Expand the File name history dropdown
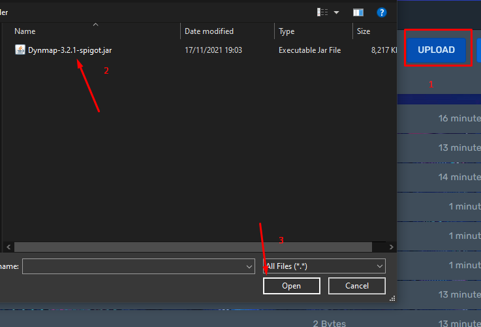This screenshot has height=327, width=481. pyautogui.click(x=249, y=266)
